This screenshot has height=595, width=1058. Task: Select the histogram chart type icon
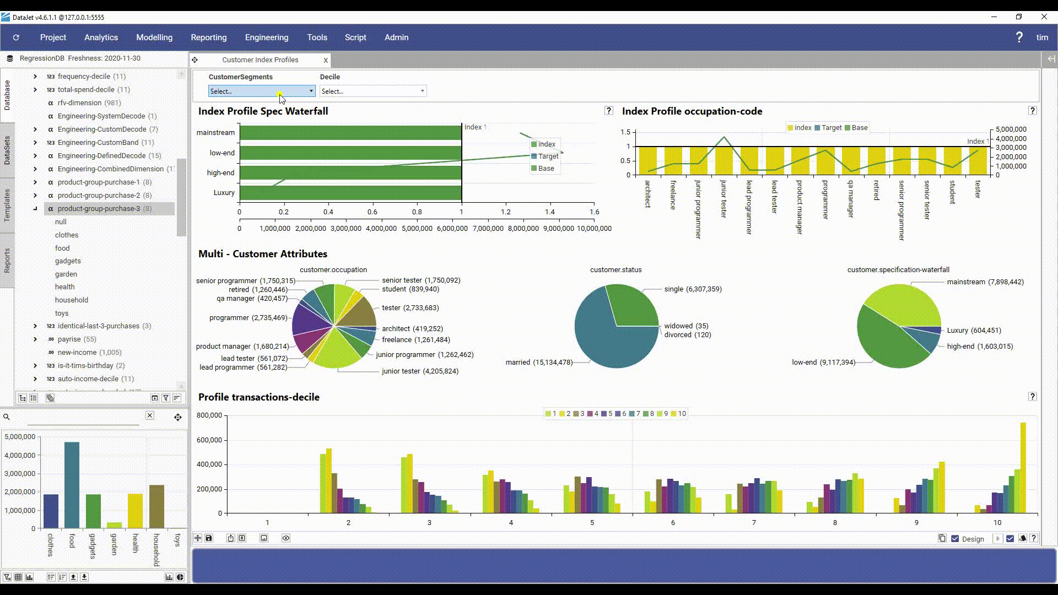coord(169,577)
